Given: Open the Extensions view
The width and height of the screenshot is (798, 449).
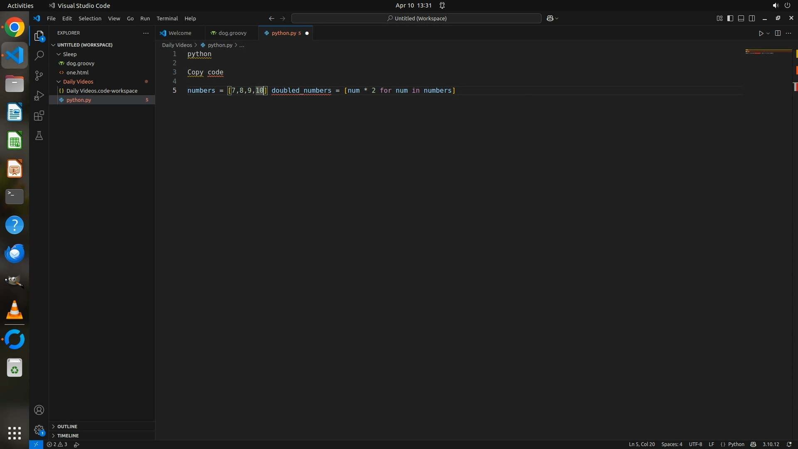Looking at the screenshot, I should (39, 116).
